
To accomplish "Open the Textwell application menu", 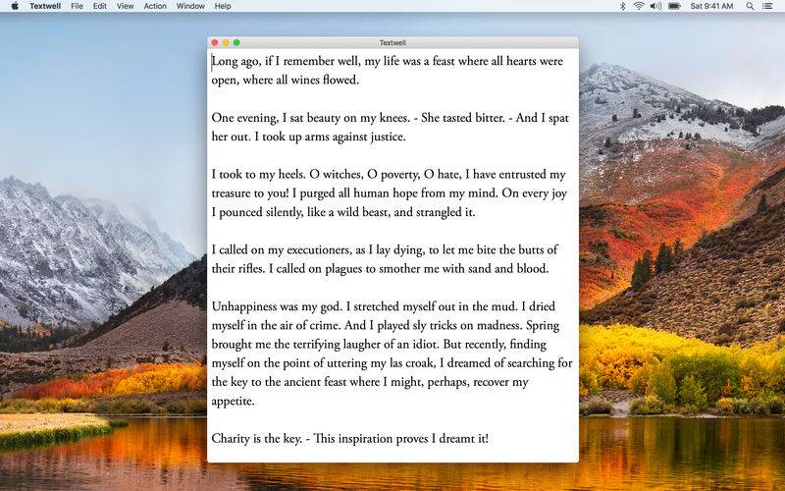I will pyautogui.click(x=45, y=6).
